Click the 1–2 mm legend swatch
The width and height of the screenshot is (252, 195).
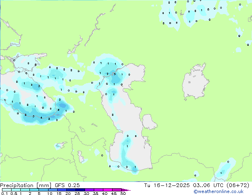25,190
